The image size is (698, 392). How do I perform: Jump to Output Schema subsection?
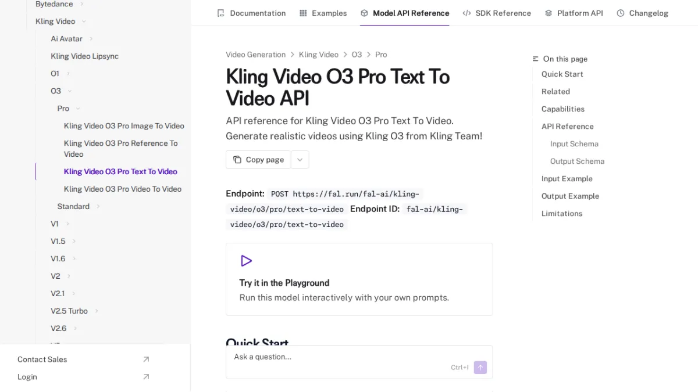point(578,161)
